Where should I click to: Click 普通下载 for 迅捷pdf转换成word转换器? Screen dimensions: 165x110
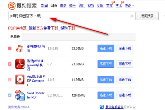pyautogui.click(x=125, y=64)
